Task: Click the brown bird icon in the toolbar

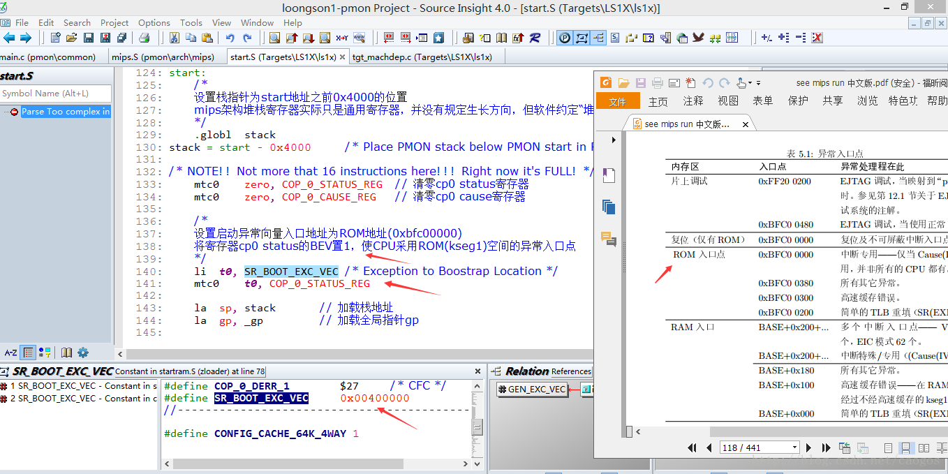Action: coord(698,38)
